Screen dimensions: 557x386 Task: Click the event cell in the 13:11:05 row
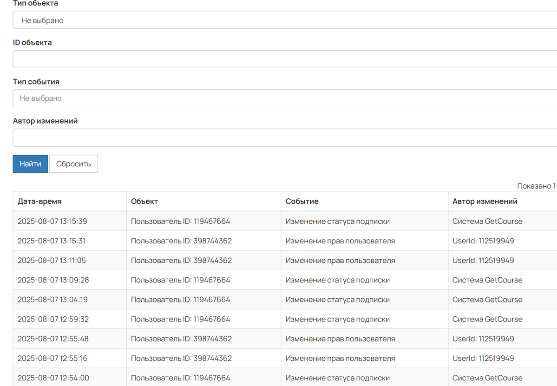tap(340, 261)
